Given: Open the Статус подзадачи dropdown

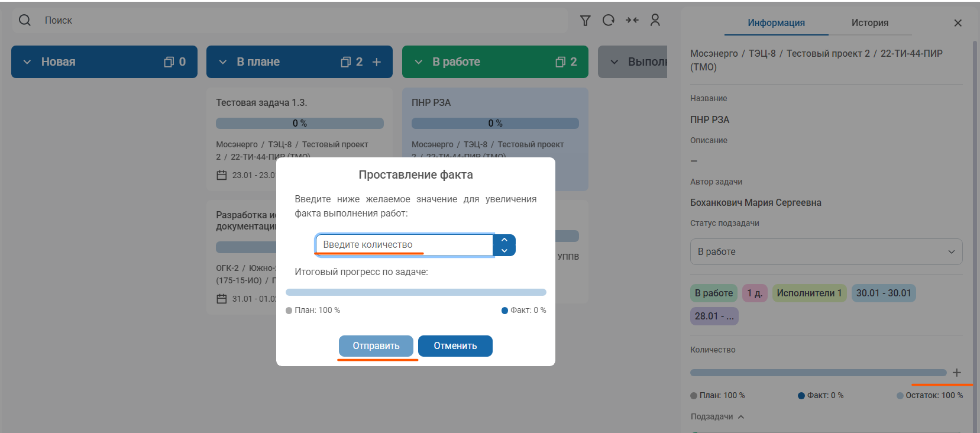Looking at the screenshot, I should pyautogui.click(x=826, y=251).
